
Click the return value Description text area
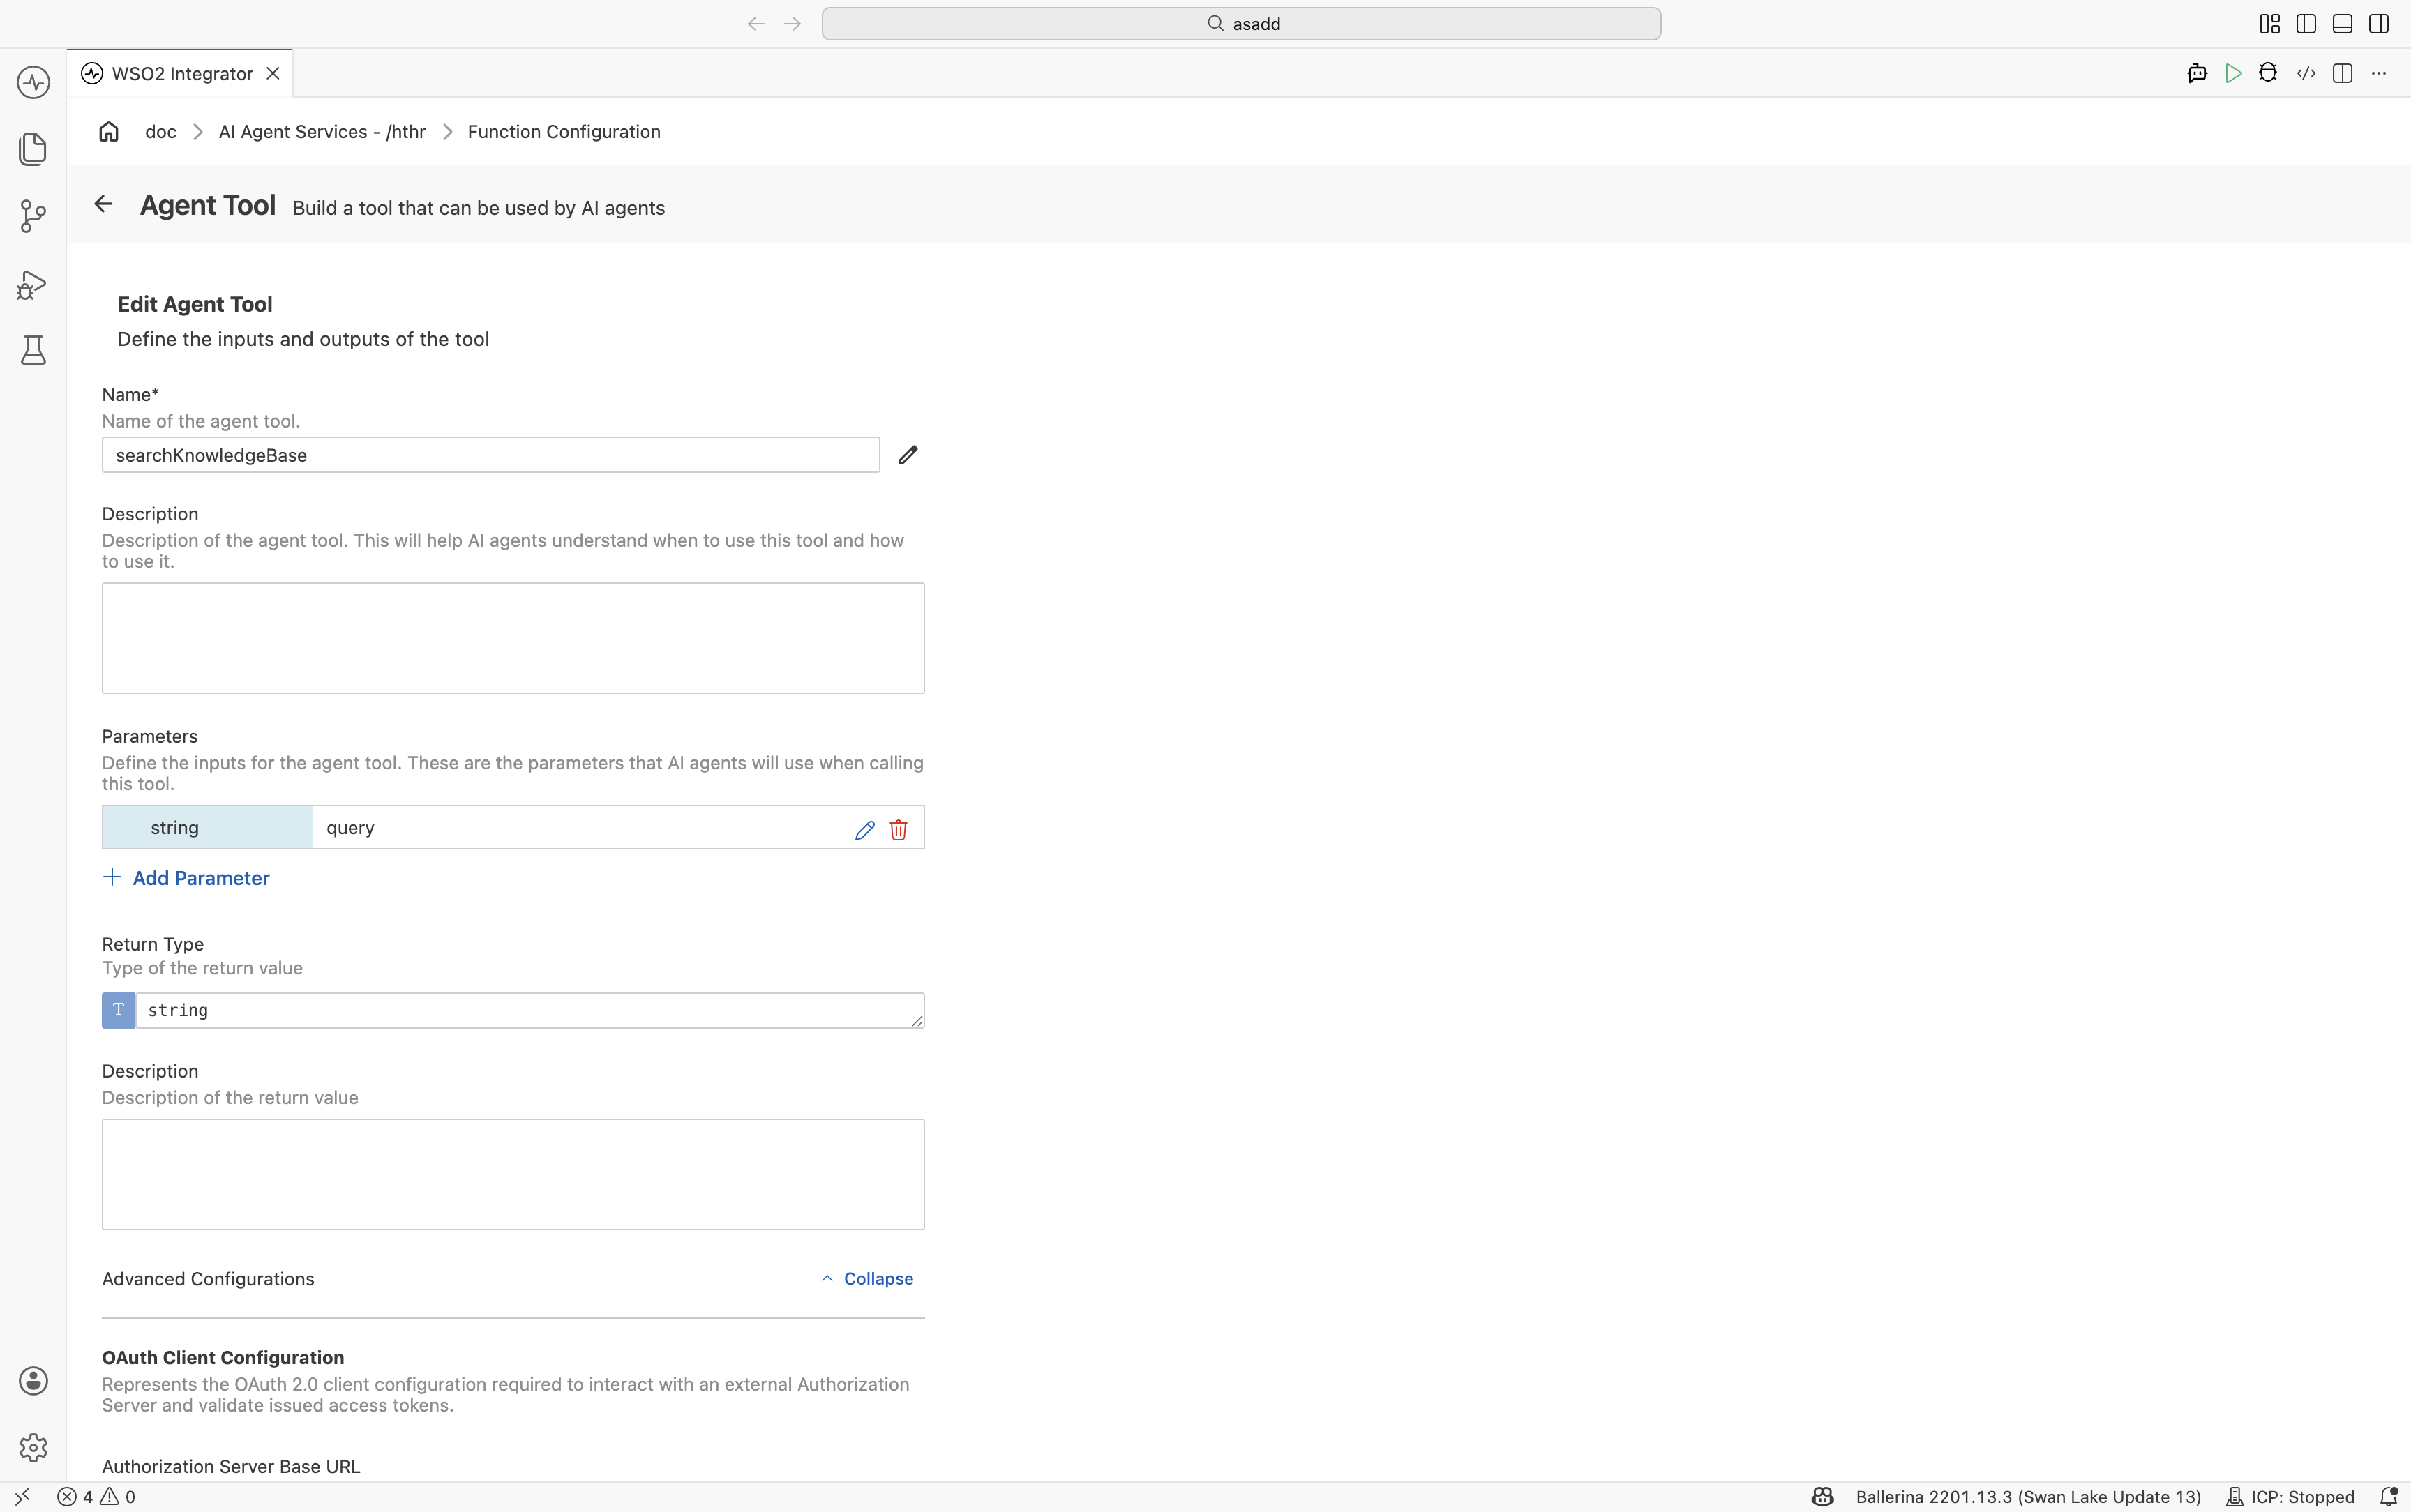coord(513,1174)
